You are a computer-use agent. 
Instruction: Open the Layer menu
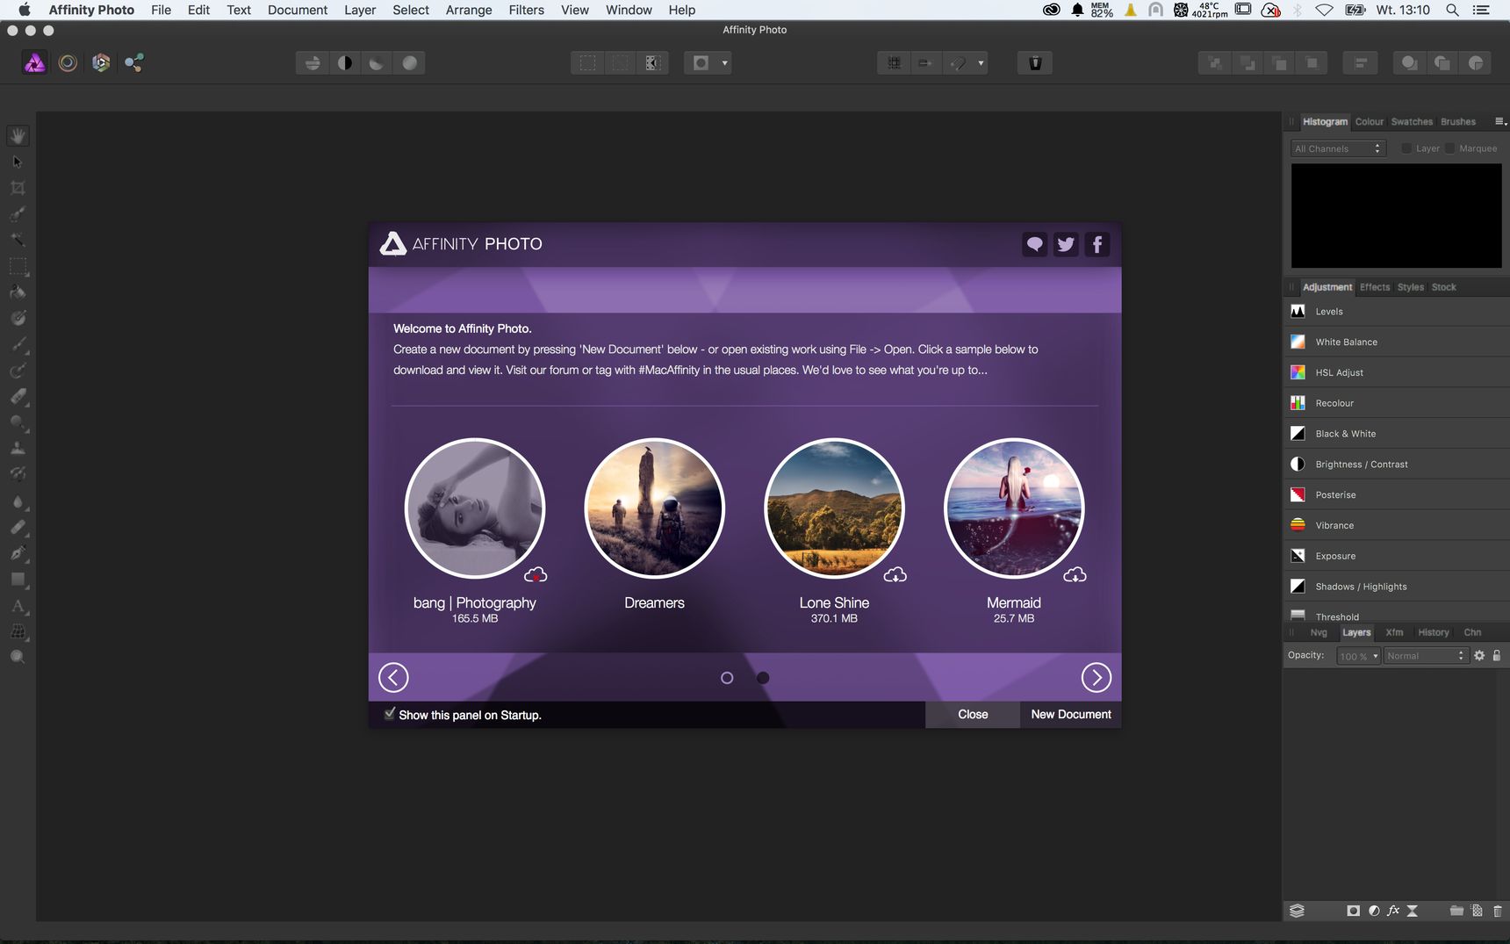(360, 10)
